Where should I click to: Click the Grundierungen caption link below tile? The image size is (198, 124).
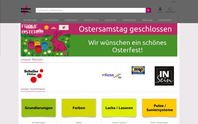pyautogui.click(x=39, y=122)
